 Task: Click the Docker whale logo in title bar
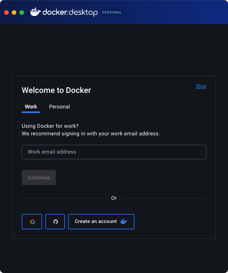pyautogui.click(x=35, y=12)
